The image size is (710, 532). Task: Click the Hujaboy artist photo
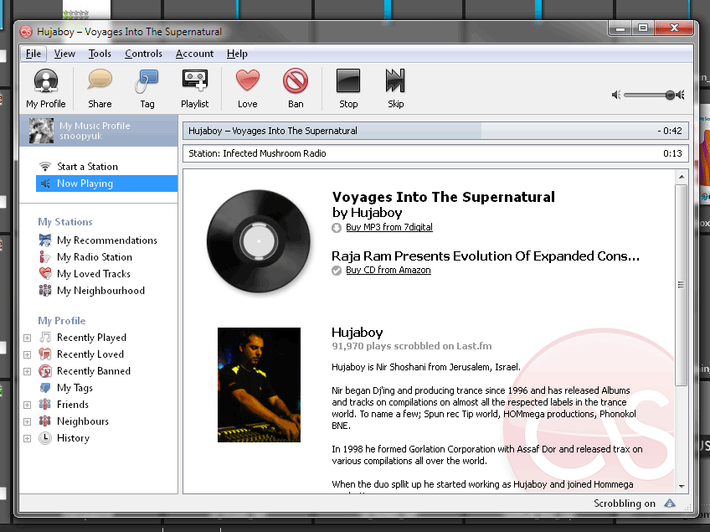(x=259, y=385)
